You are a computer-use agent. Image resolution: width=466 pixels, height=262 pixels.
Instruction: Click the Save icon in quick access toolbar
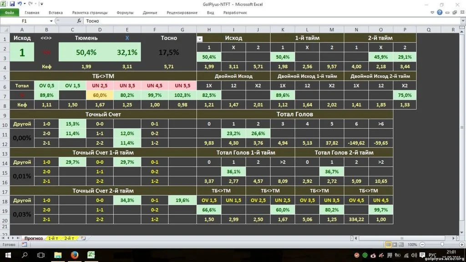(12, 4)
